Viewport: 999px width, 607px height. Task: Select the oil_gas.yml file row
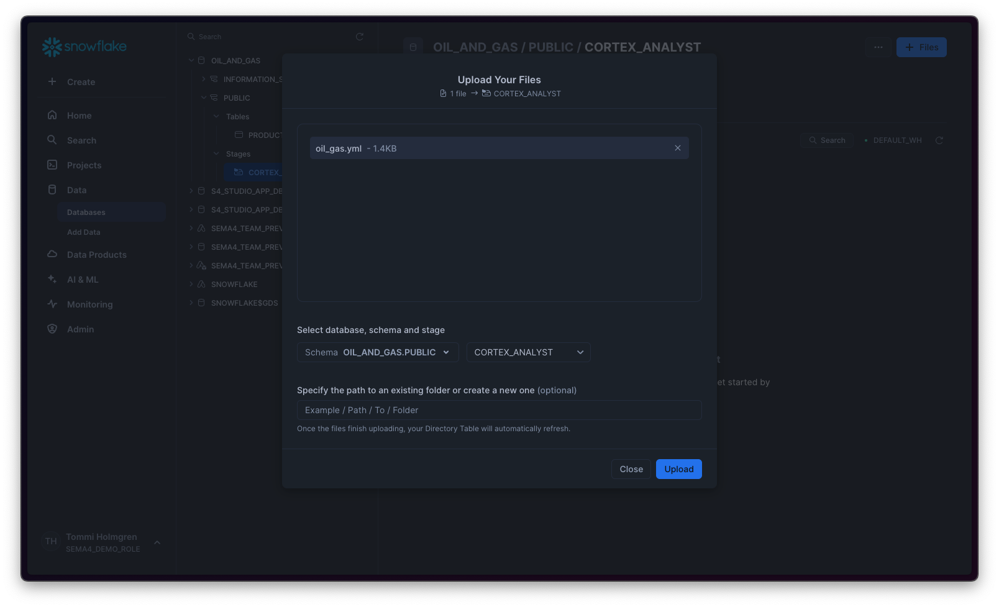pyautogui.click(x=500, y=148)
